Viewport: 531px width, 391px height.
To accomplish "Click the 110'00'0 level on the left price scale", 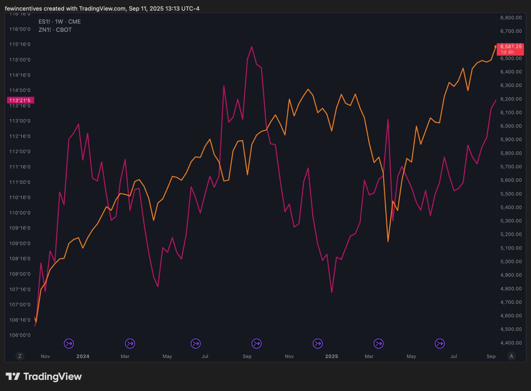I will (20, 213).
